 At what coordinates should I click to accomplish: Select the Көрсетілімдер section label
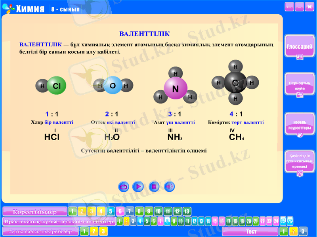[35, 212]
